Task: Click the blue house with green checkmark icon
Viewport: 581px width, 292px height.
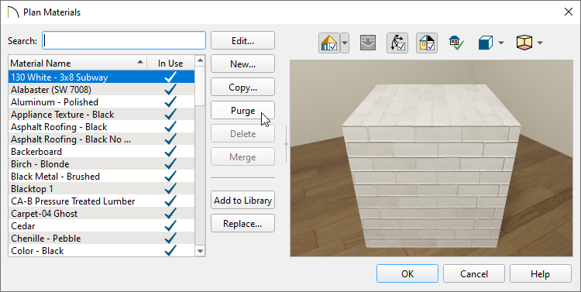Action: point(456,43)
